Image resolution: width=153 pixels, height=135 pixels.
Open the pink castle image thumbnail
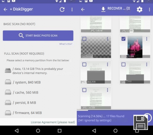(x=135, y=47)
